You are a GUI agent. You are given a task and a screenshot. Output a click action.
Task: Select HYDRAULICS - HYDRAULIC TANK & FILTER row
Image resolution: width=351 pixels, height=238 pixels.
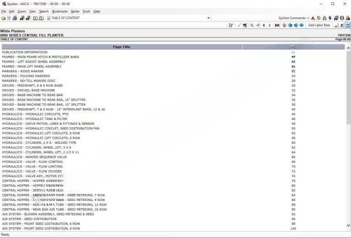coord(173,119)
